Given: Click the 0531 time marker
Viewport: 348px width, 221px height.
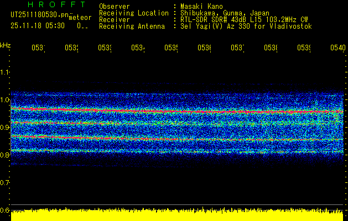Looking at the screenshot, I should pyautogui.click(x=38, y=48).
